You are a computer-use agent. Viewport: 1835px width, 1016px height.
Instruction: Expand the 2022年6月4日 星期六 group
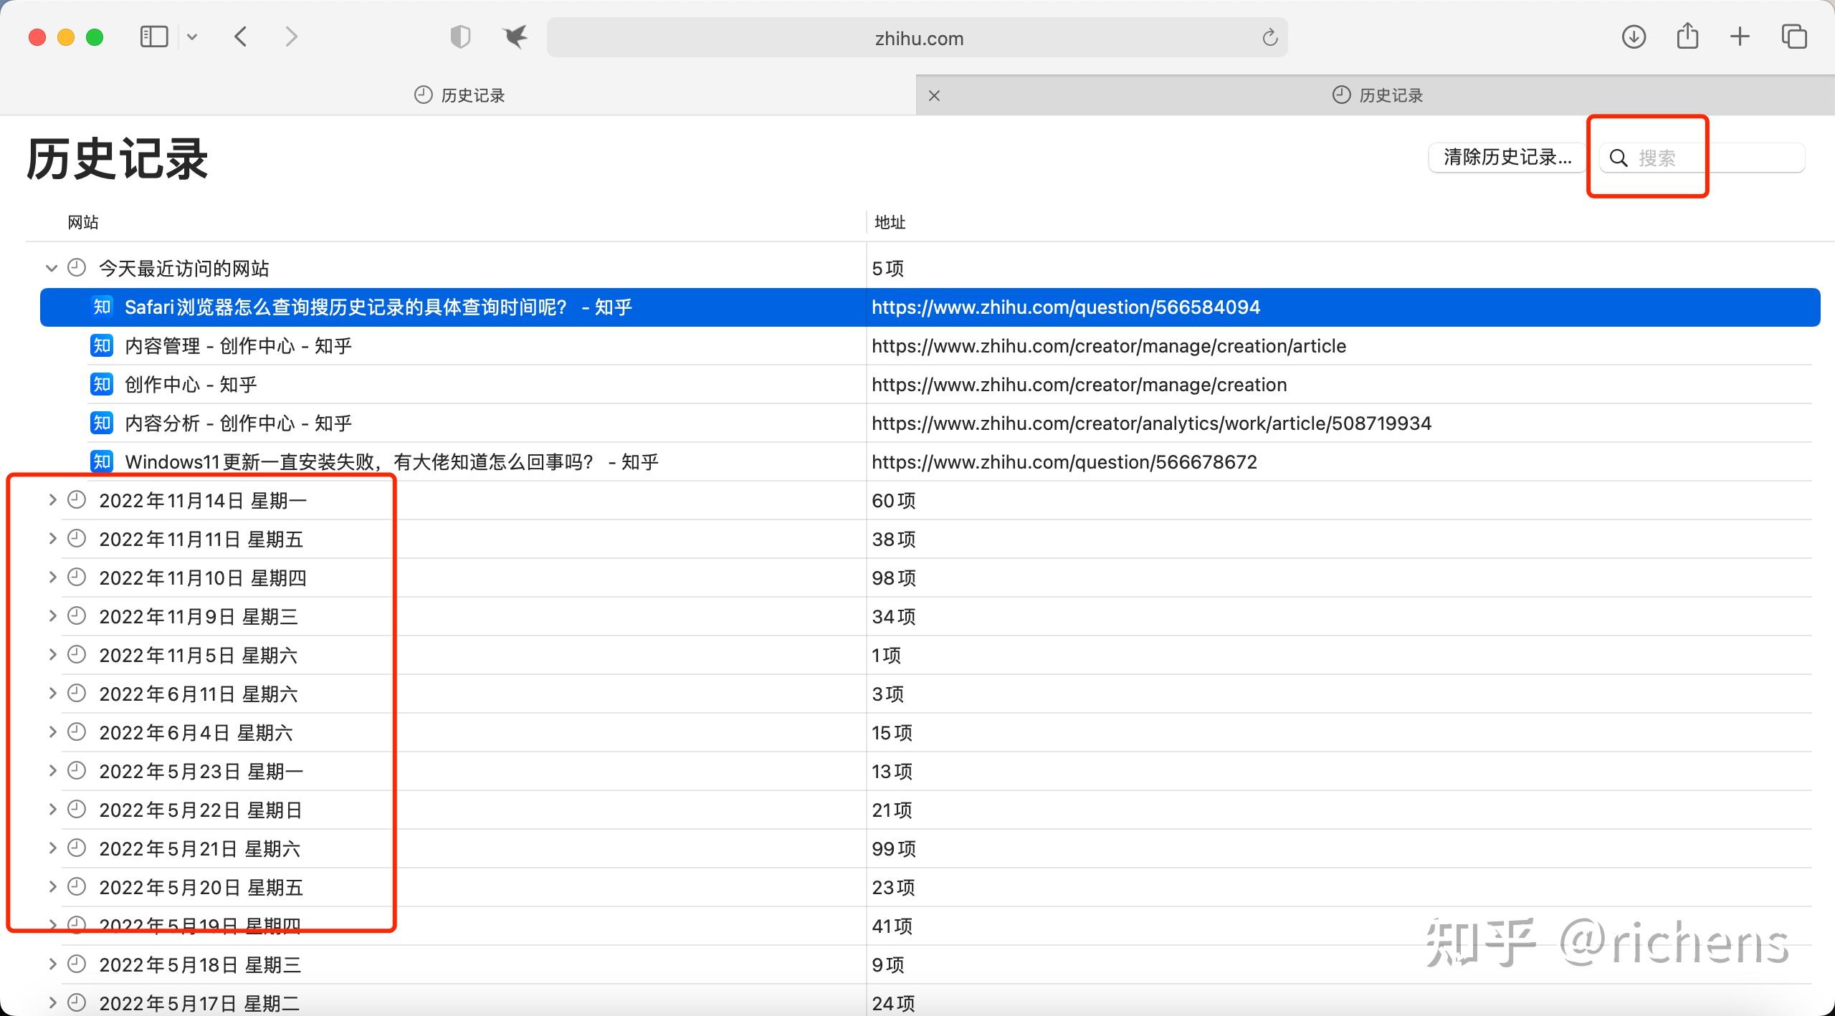click(x=52, y=732)
